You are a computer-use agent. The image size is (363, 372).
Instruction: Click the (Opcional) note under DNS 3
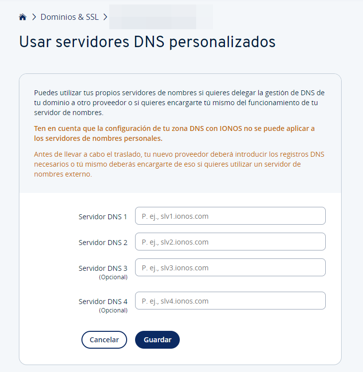pyautogui.click(x=113, y=277)
